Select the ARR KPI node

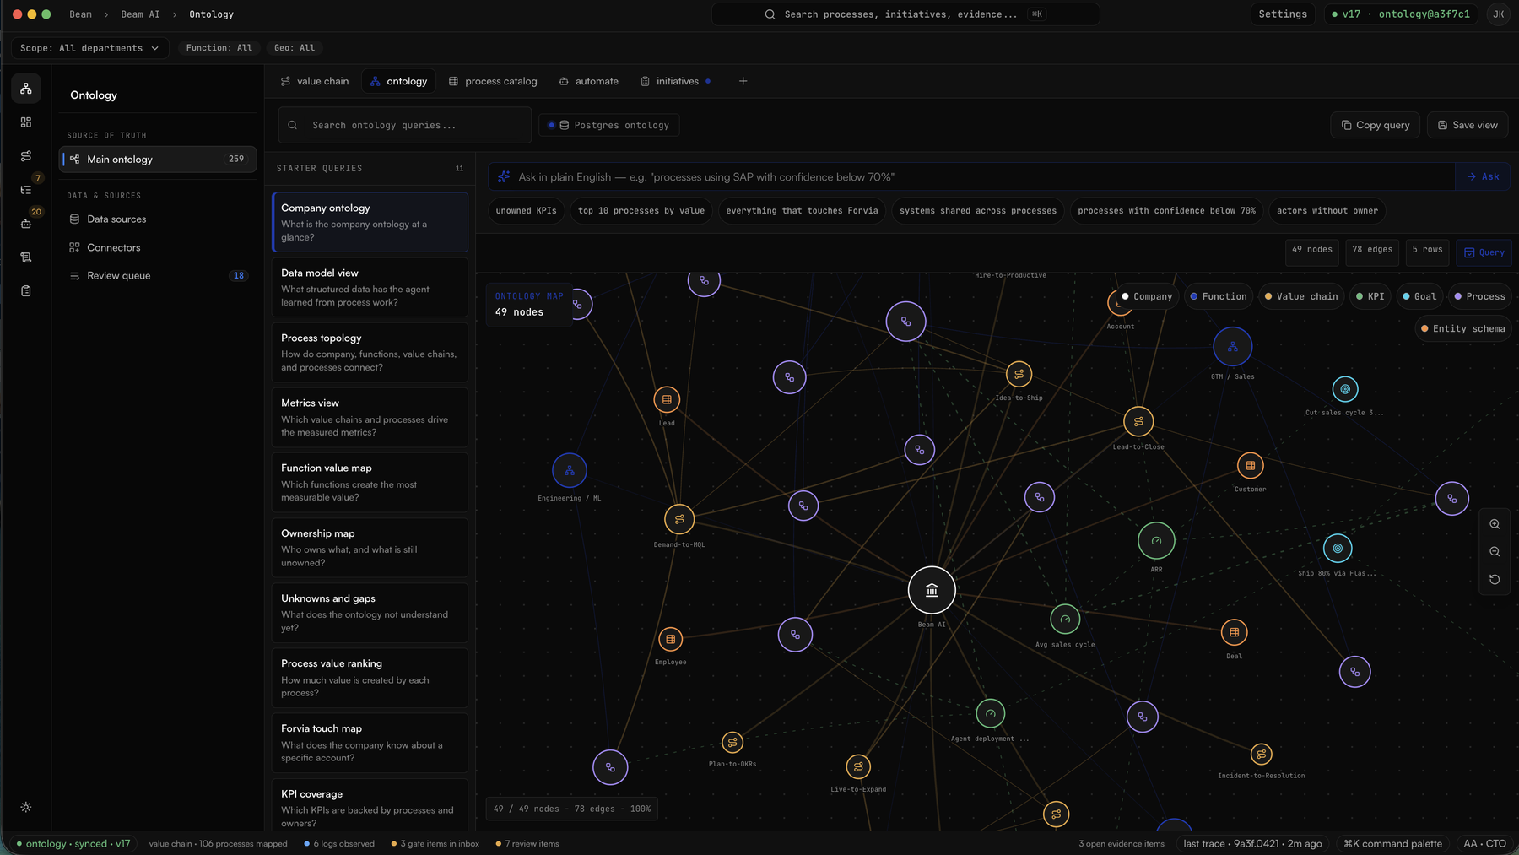[1156, 541]
